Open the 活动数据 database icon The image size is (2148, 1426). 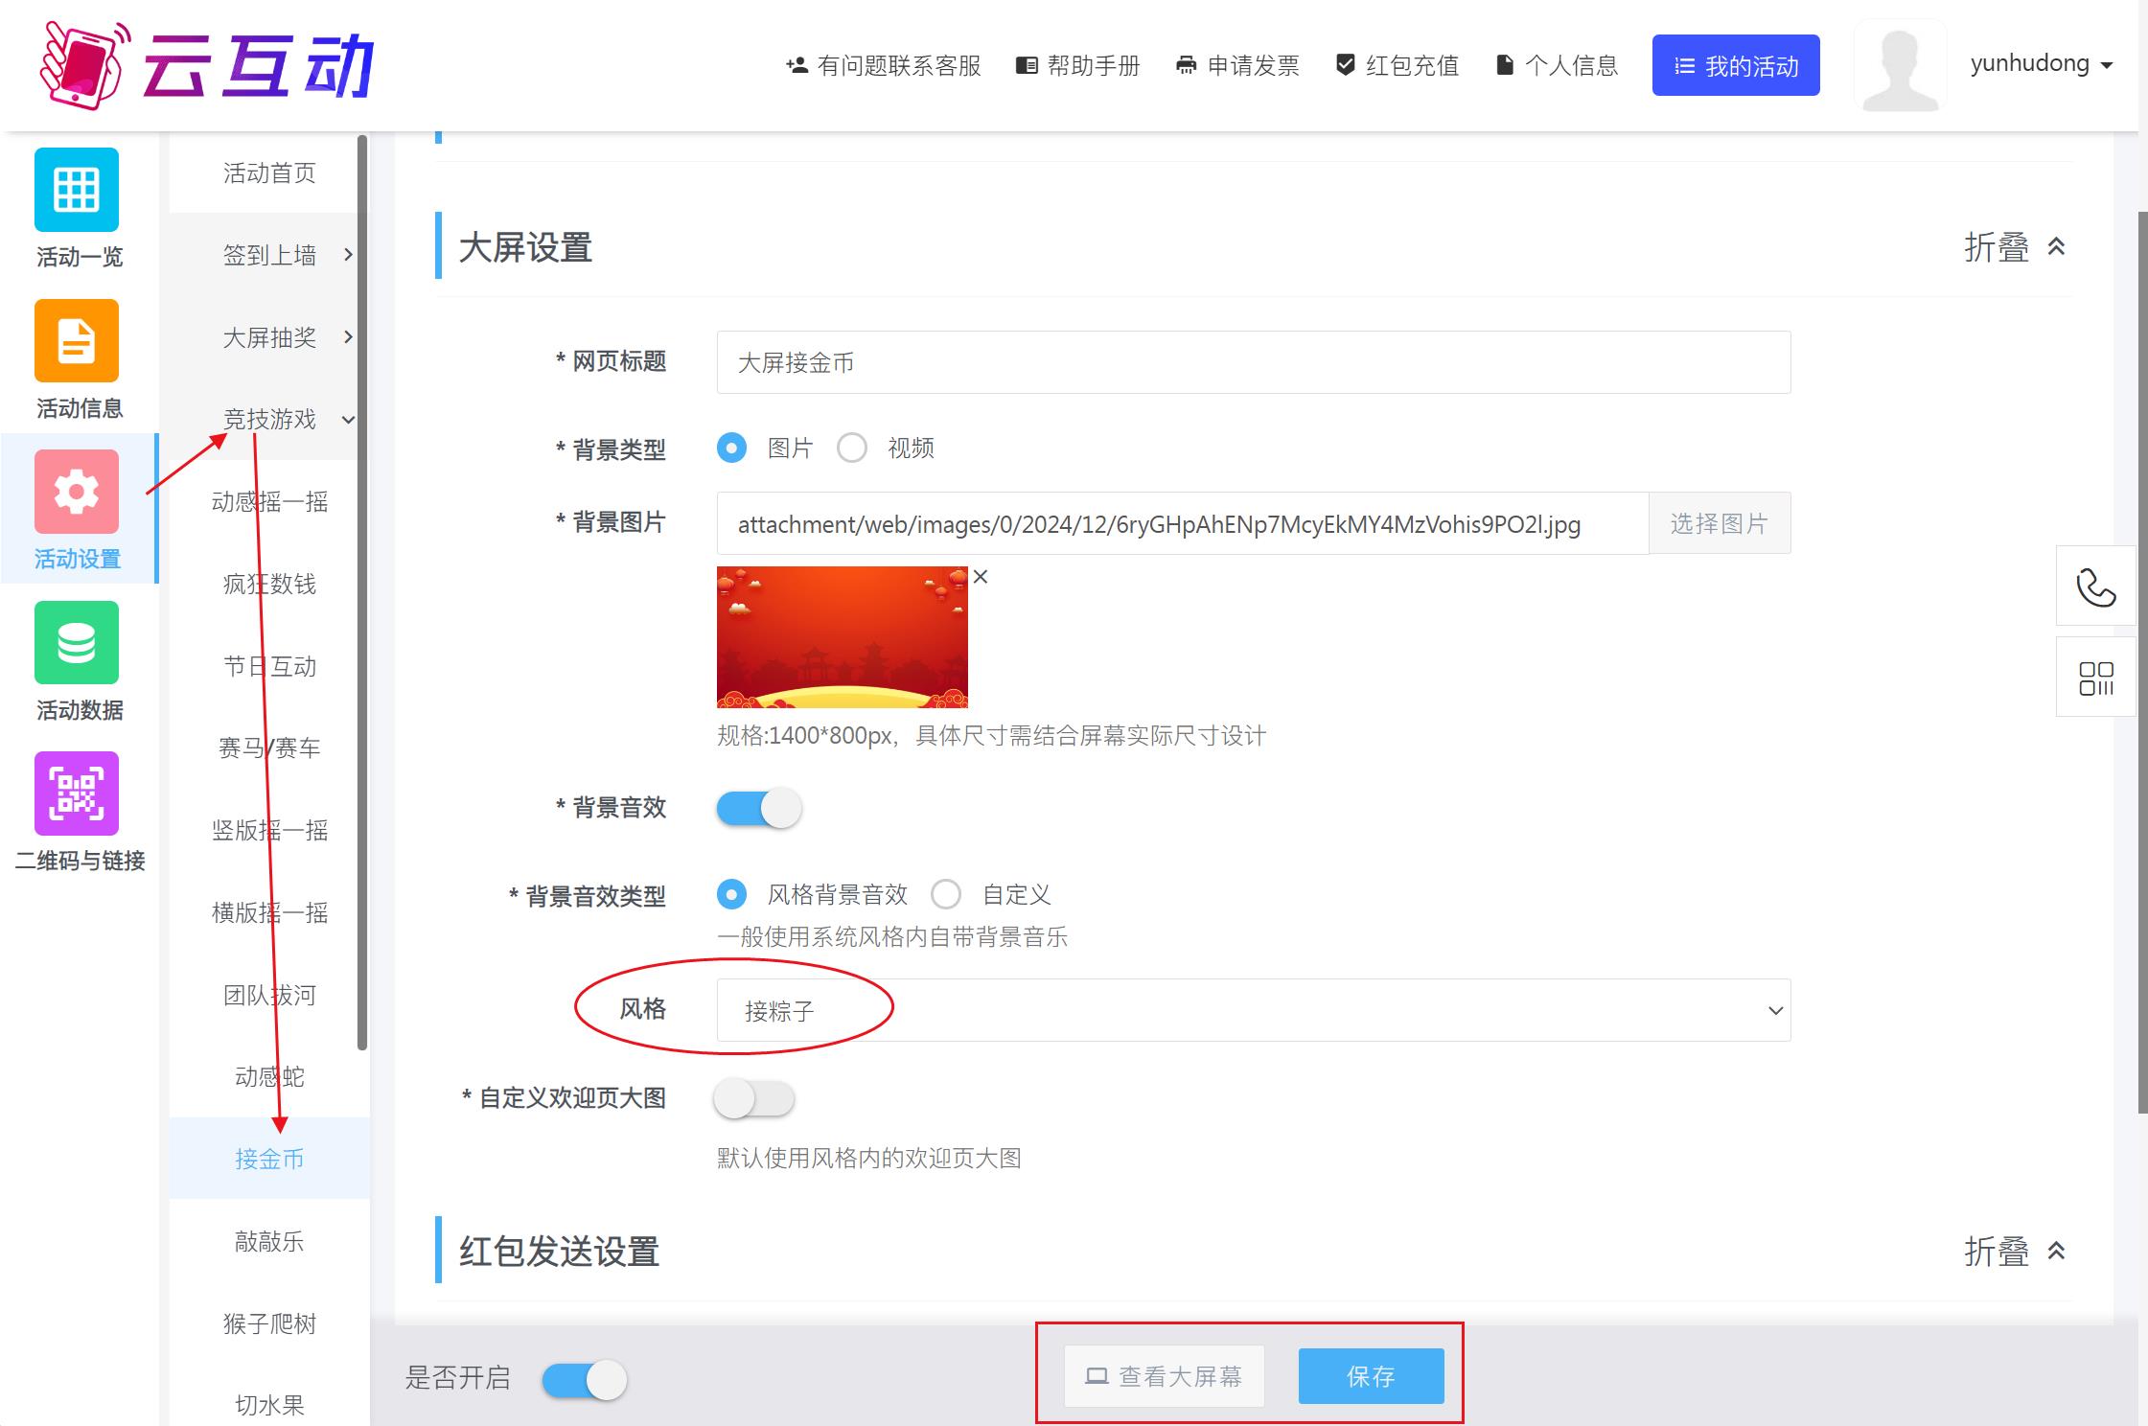tap(77, 643)
